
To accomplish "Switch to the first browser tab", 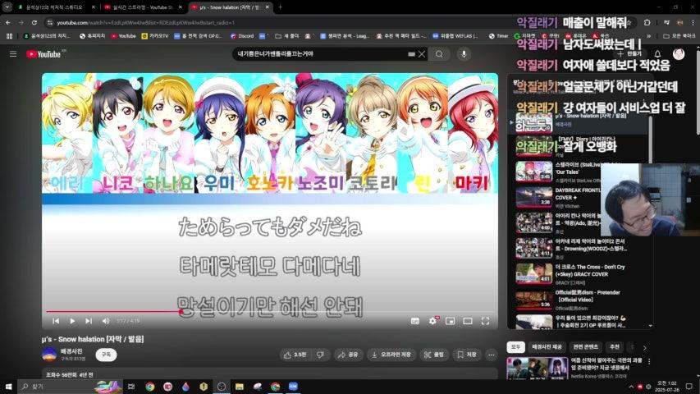I will point(56,7).
